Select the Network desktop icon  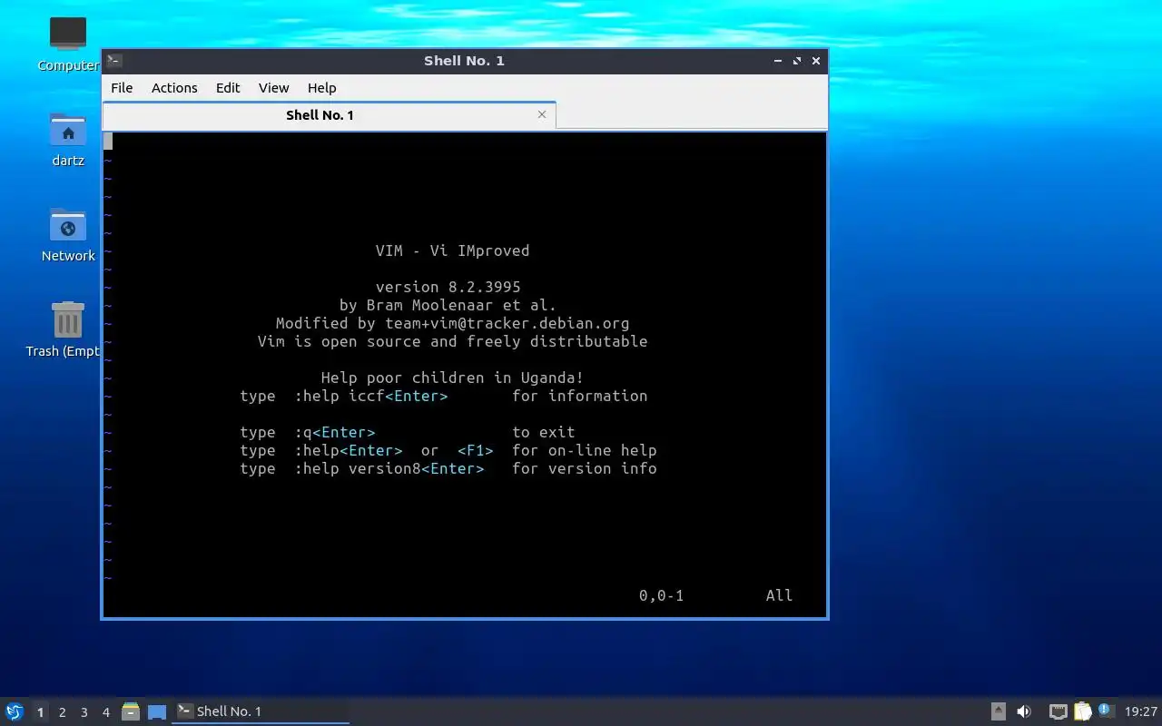68,225
